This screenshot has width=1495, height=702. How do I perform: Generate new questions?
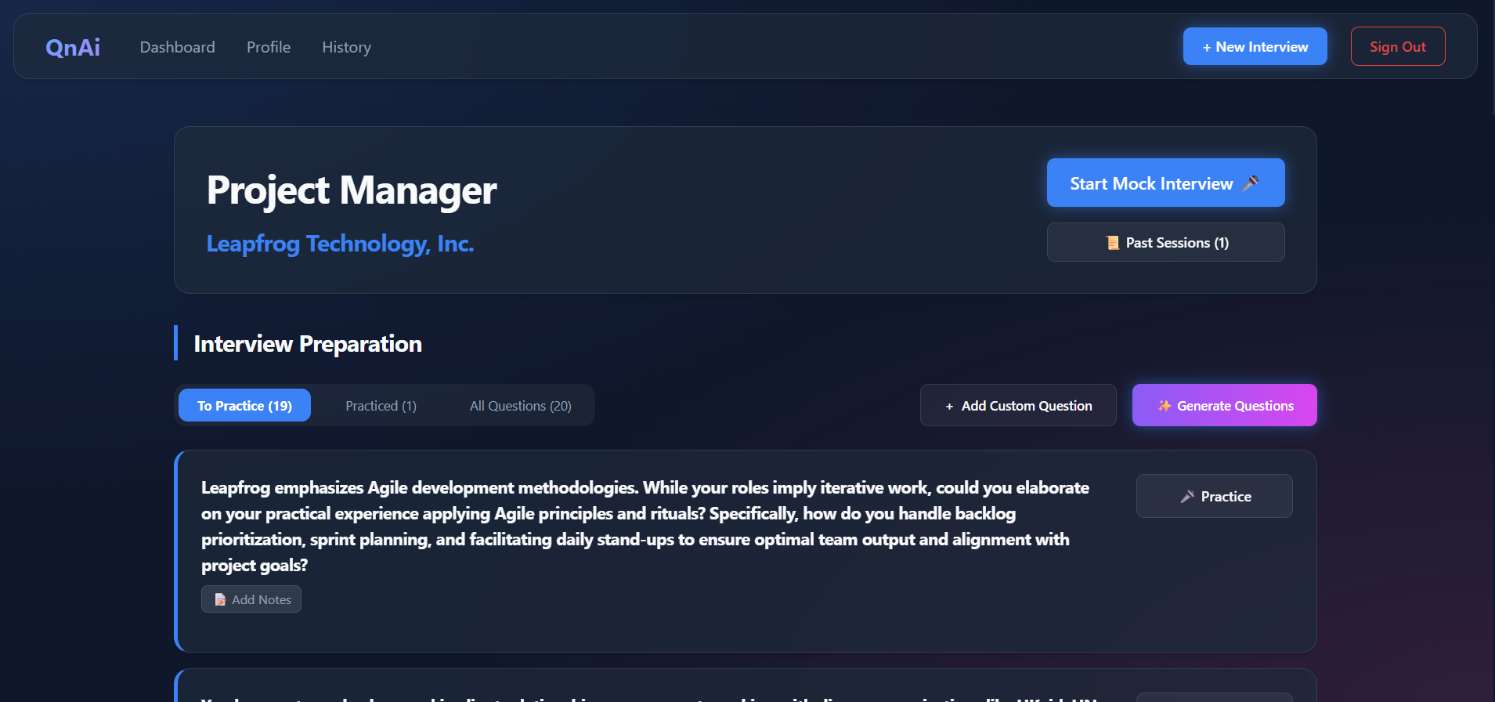pyautogui.click(x=1224, y=405)
